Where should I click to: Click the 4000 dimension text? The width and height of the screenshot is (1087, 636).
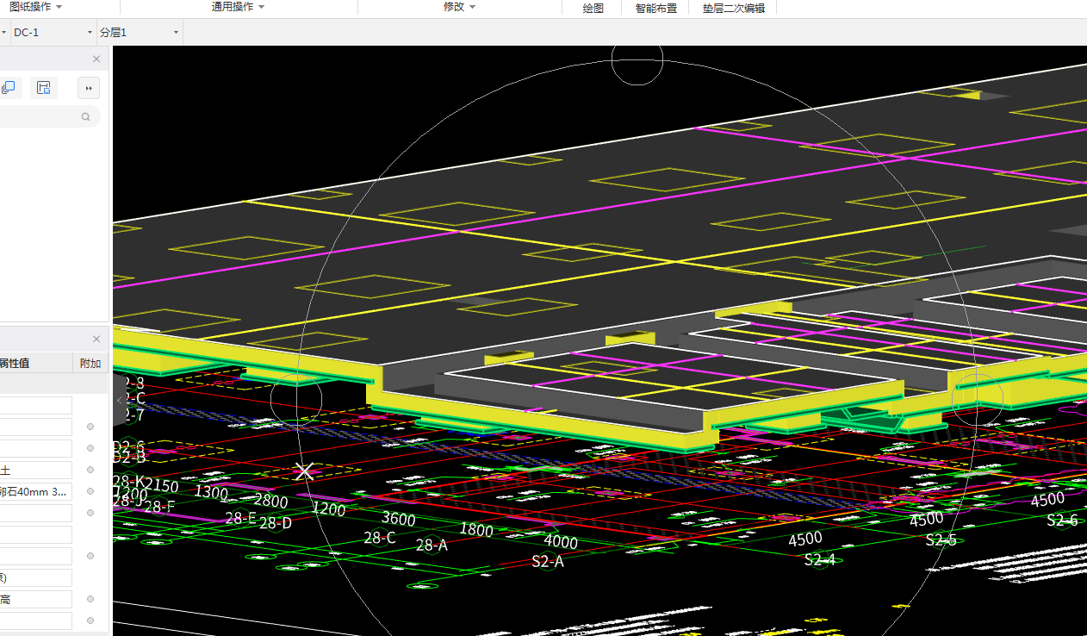561,541
